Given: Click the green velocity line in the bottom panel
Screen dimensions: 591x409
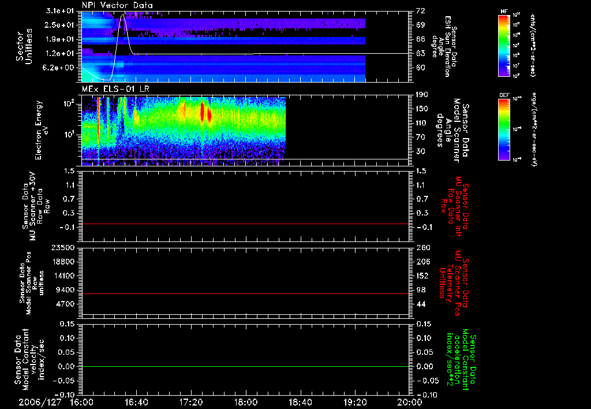Looking at the screenshot, I should (x=245, y=366).
